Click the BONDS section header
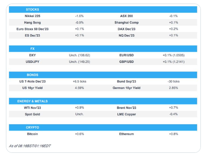The width and height of the screenshot is (206, 156). (x=32, y=75)
